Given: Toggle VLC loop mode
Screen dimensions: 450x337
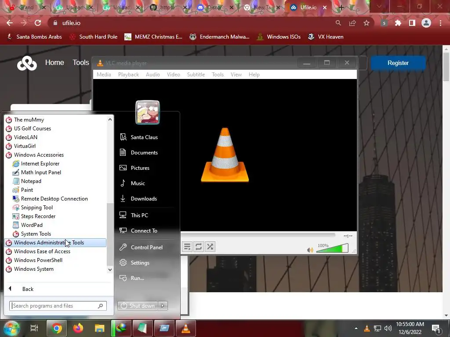Looking at the screenshot, I should pos(199,247).
